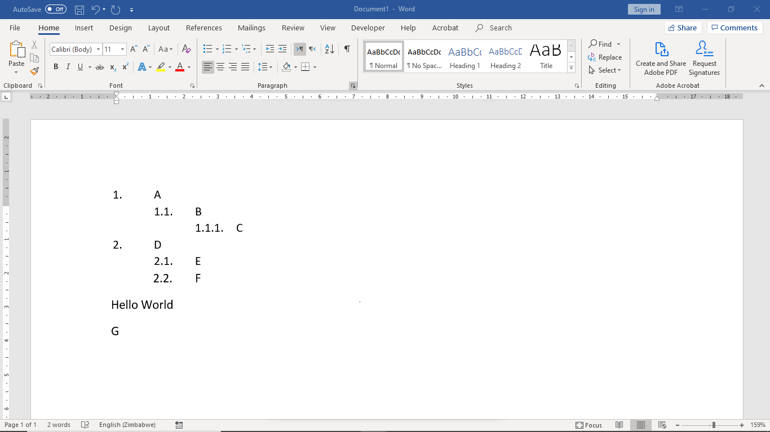Open Developer tab
This screenshot has width=770, height=432.
tap(368, 28)
